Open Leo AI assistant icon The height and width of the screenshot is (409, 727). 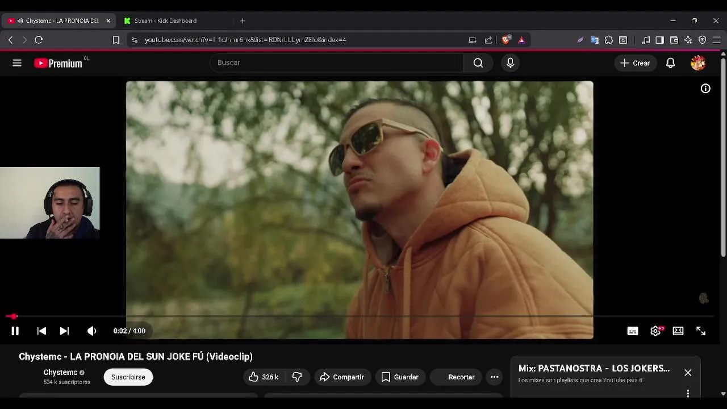point(688,40)
